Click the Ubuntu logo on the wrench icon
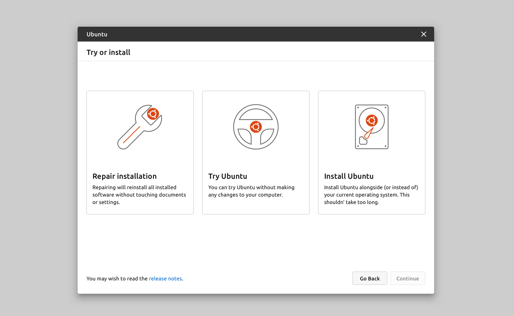The height and width of the screenshot is (316, 514). coord(153,113)
